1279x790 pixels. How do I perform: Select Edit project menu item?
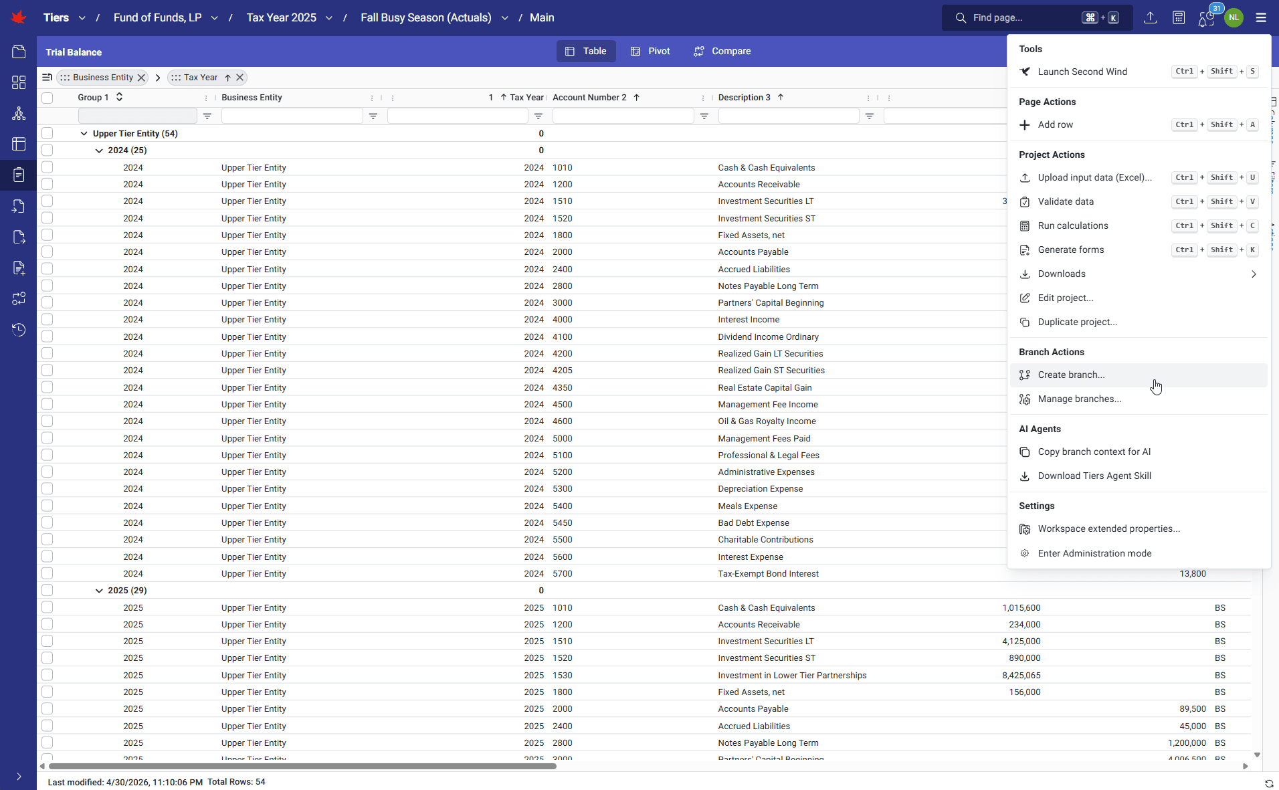(1139, 298)
